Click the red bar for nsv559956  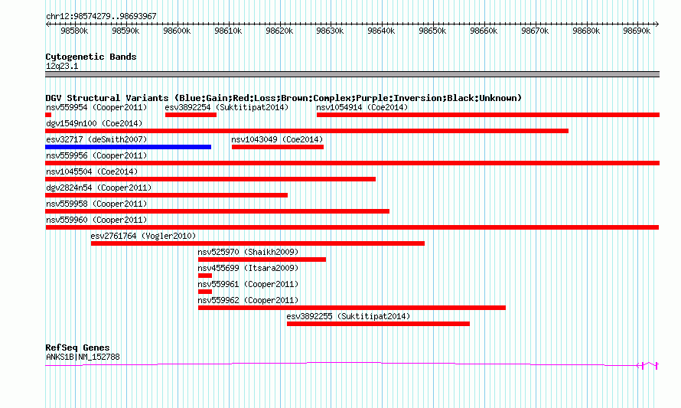click(x=352, y=163)
